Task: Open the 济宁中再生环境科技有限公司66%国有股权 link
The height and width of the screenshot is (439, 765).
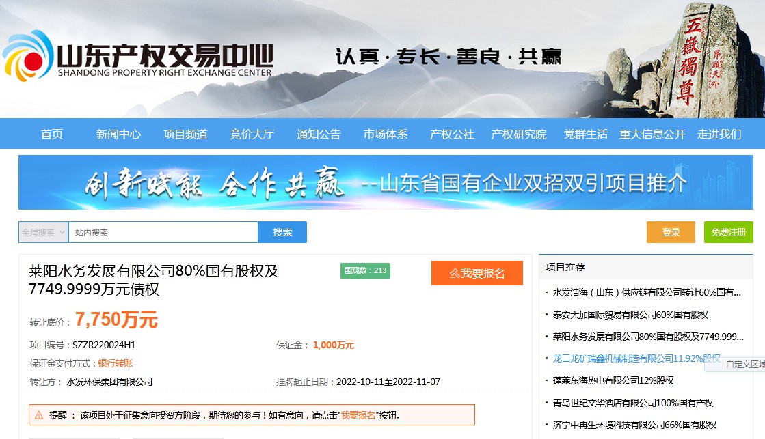Action: tap(634, 425)
